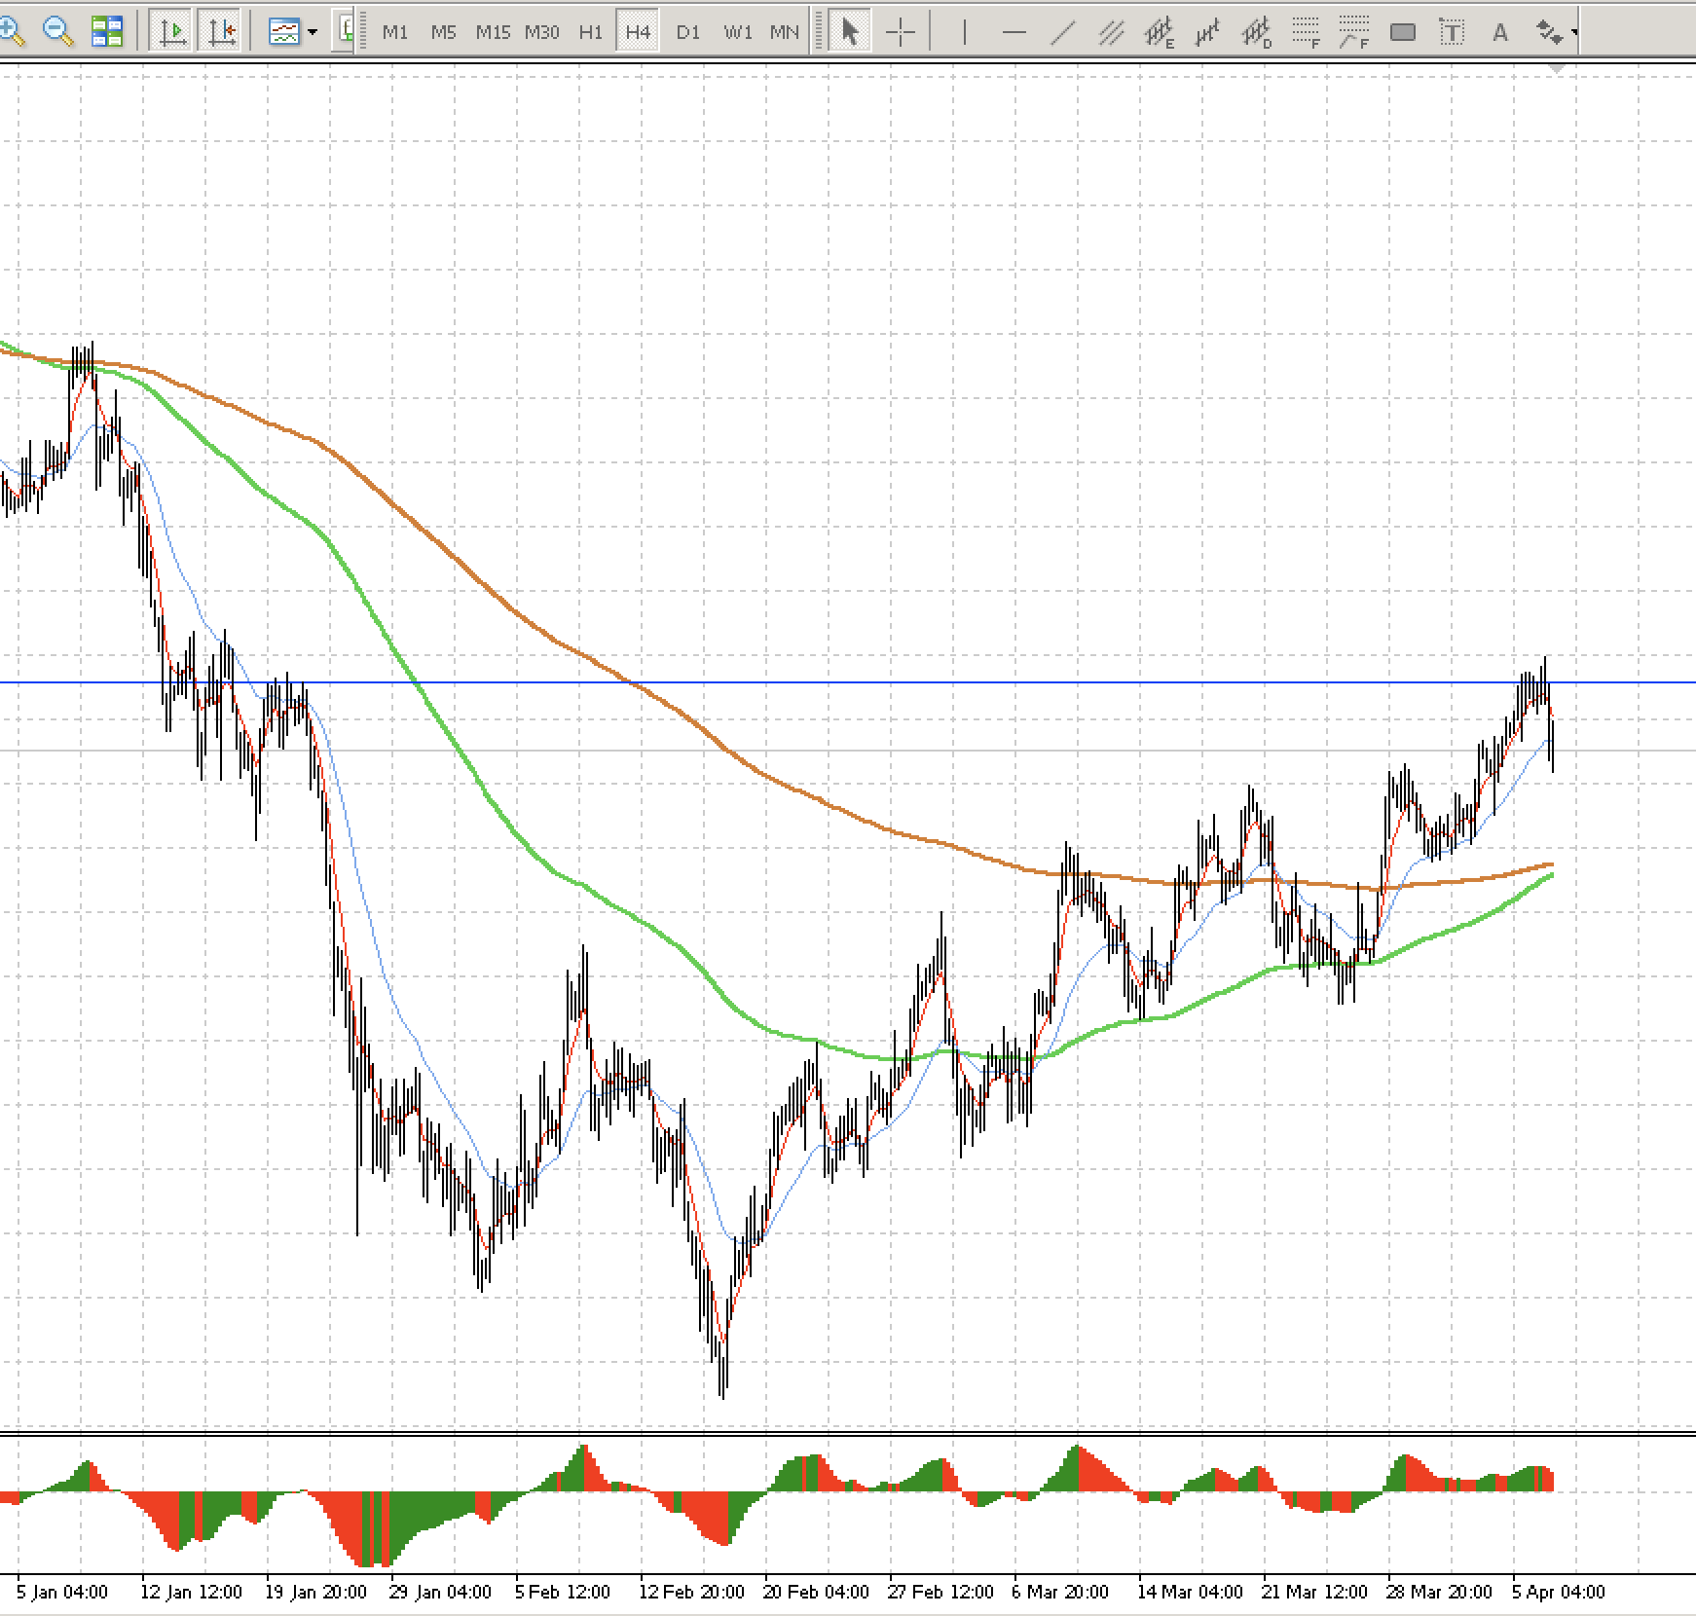Click the '12 Feb 20:00' time label
The image size is (1696, 1616).
point(691,1592)
